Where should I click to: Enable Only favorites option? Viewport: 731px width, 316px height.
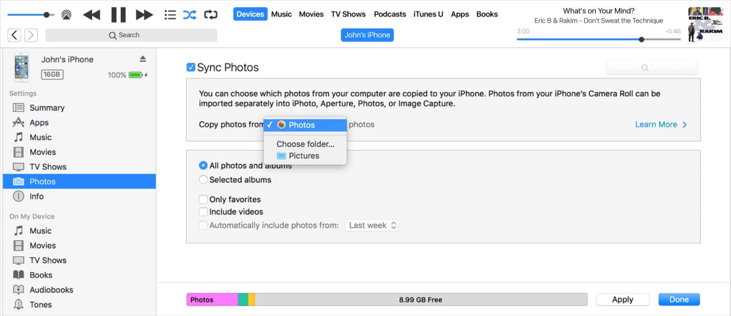tap(203, 199)
